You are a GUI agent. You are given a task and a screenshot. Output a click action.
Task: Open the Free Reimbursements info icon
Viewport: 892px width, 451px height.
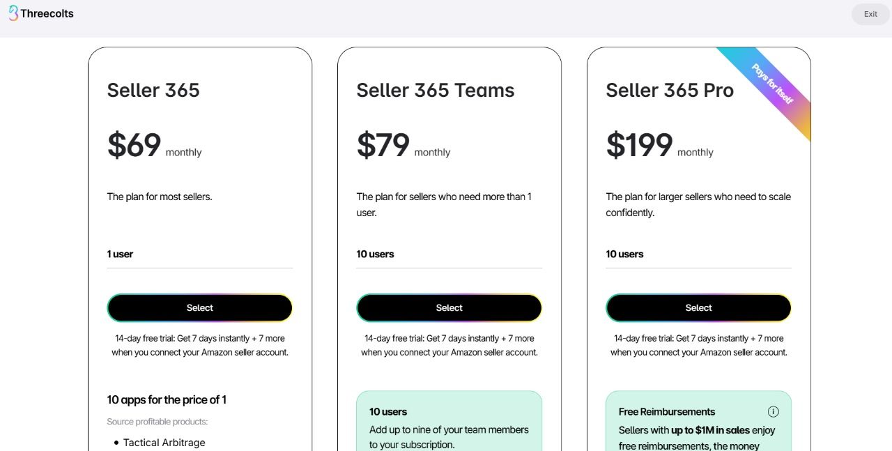click(x=773, y=411)
